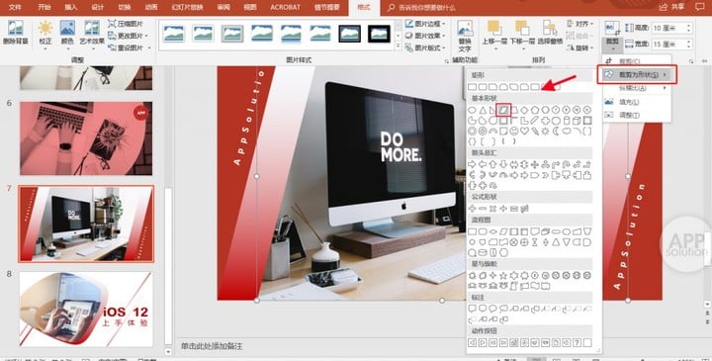Open the Artistic Effects (艺术效果) tool

(x=92, y=33)
